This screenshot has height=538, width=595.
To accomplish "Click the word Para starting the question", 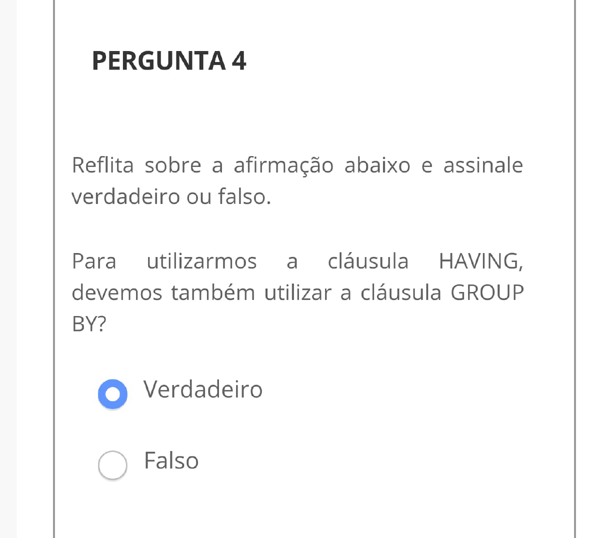I will pos(94,261).
